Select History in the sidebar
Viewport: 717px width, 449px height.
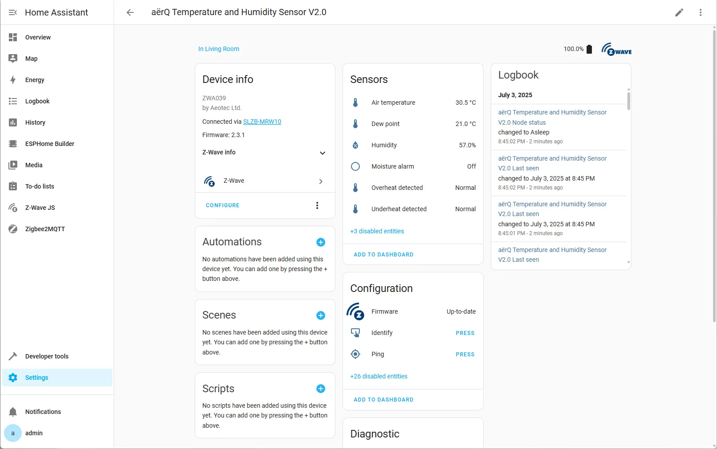click(35, 122)
